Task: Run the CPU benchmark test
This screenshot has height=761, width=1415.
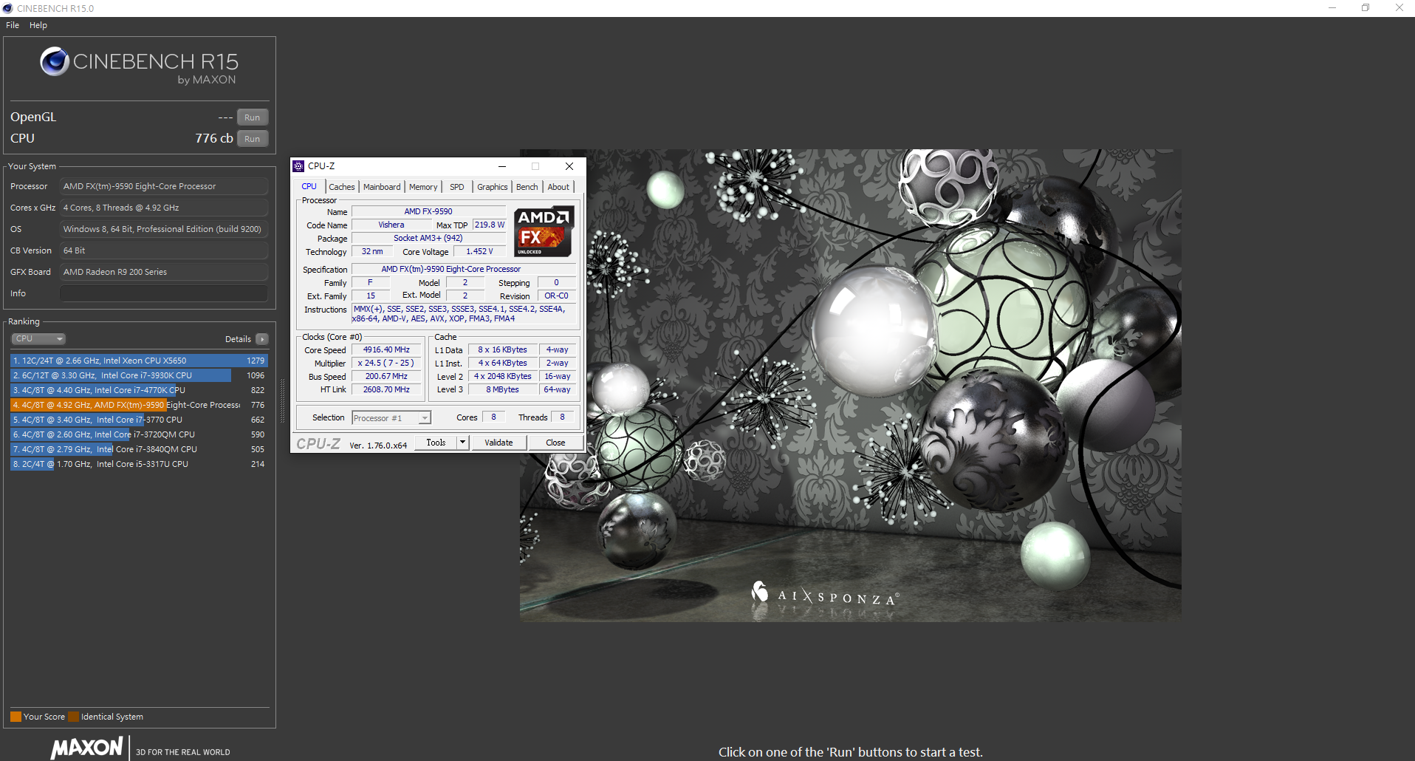Action: point(253,139)
